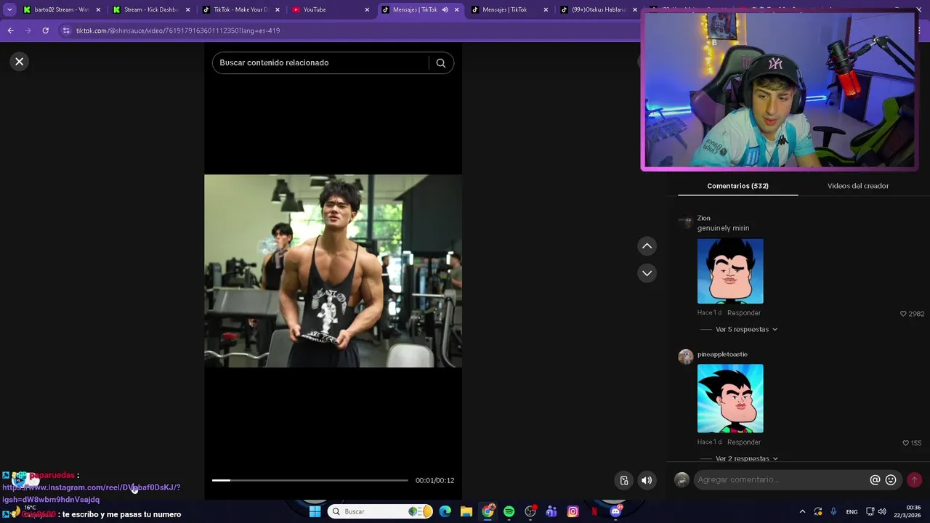Image resolution: width=930 pixels, height=523 pixels.
Task: Expand Ver 5 respuestas
Action: point(746,330)
